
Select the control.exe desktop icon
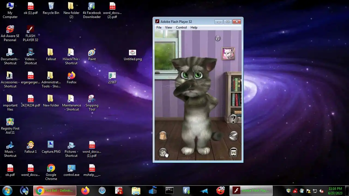71,170
